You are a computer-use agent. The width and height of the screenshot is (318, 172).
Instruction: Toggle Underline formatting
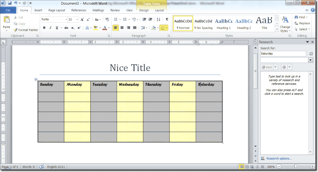(x=57, y=28)
